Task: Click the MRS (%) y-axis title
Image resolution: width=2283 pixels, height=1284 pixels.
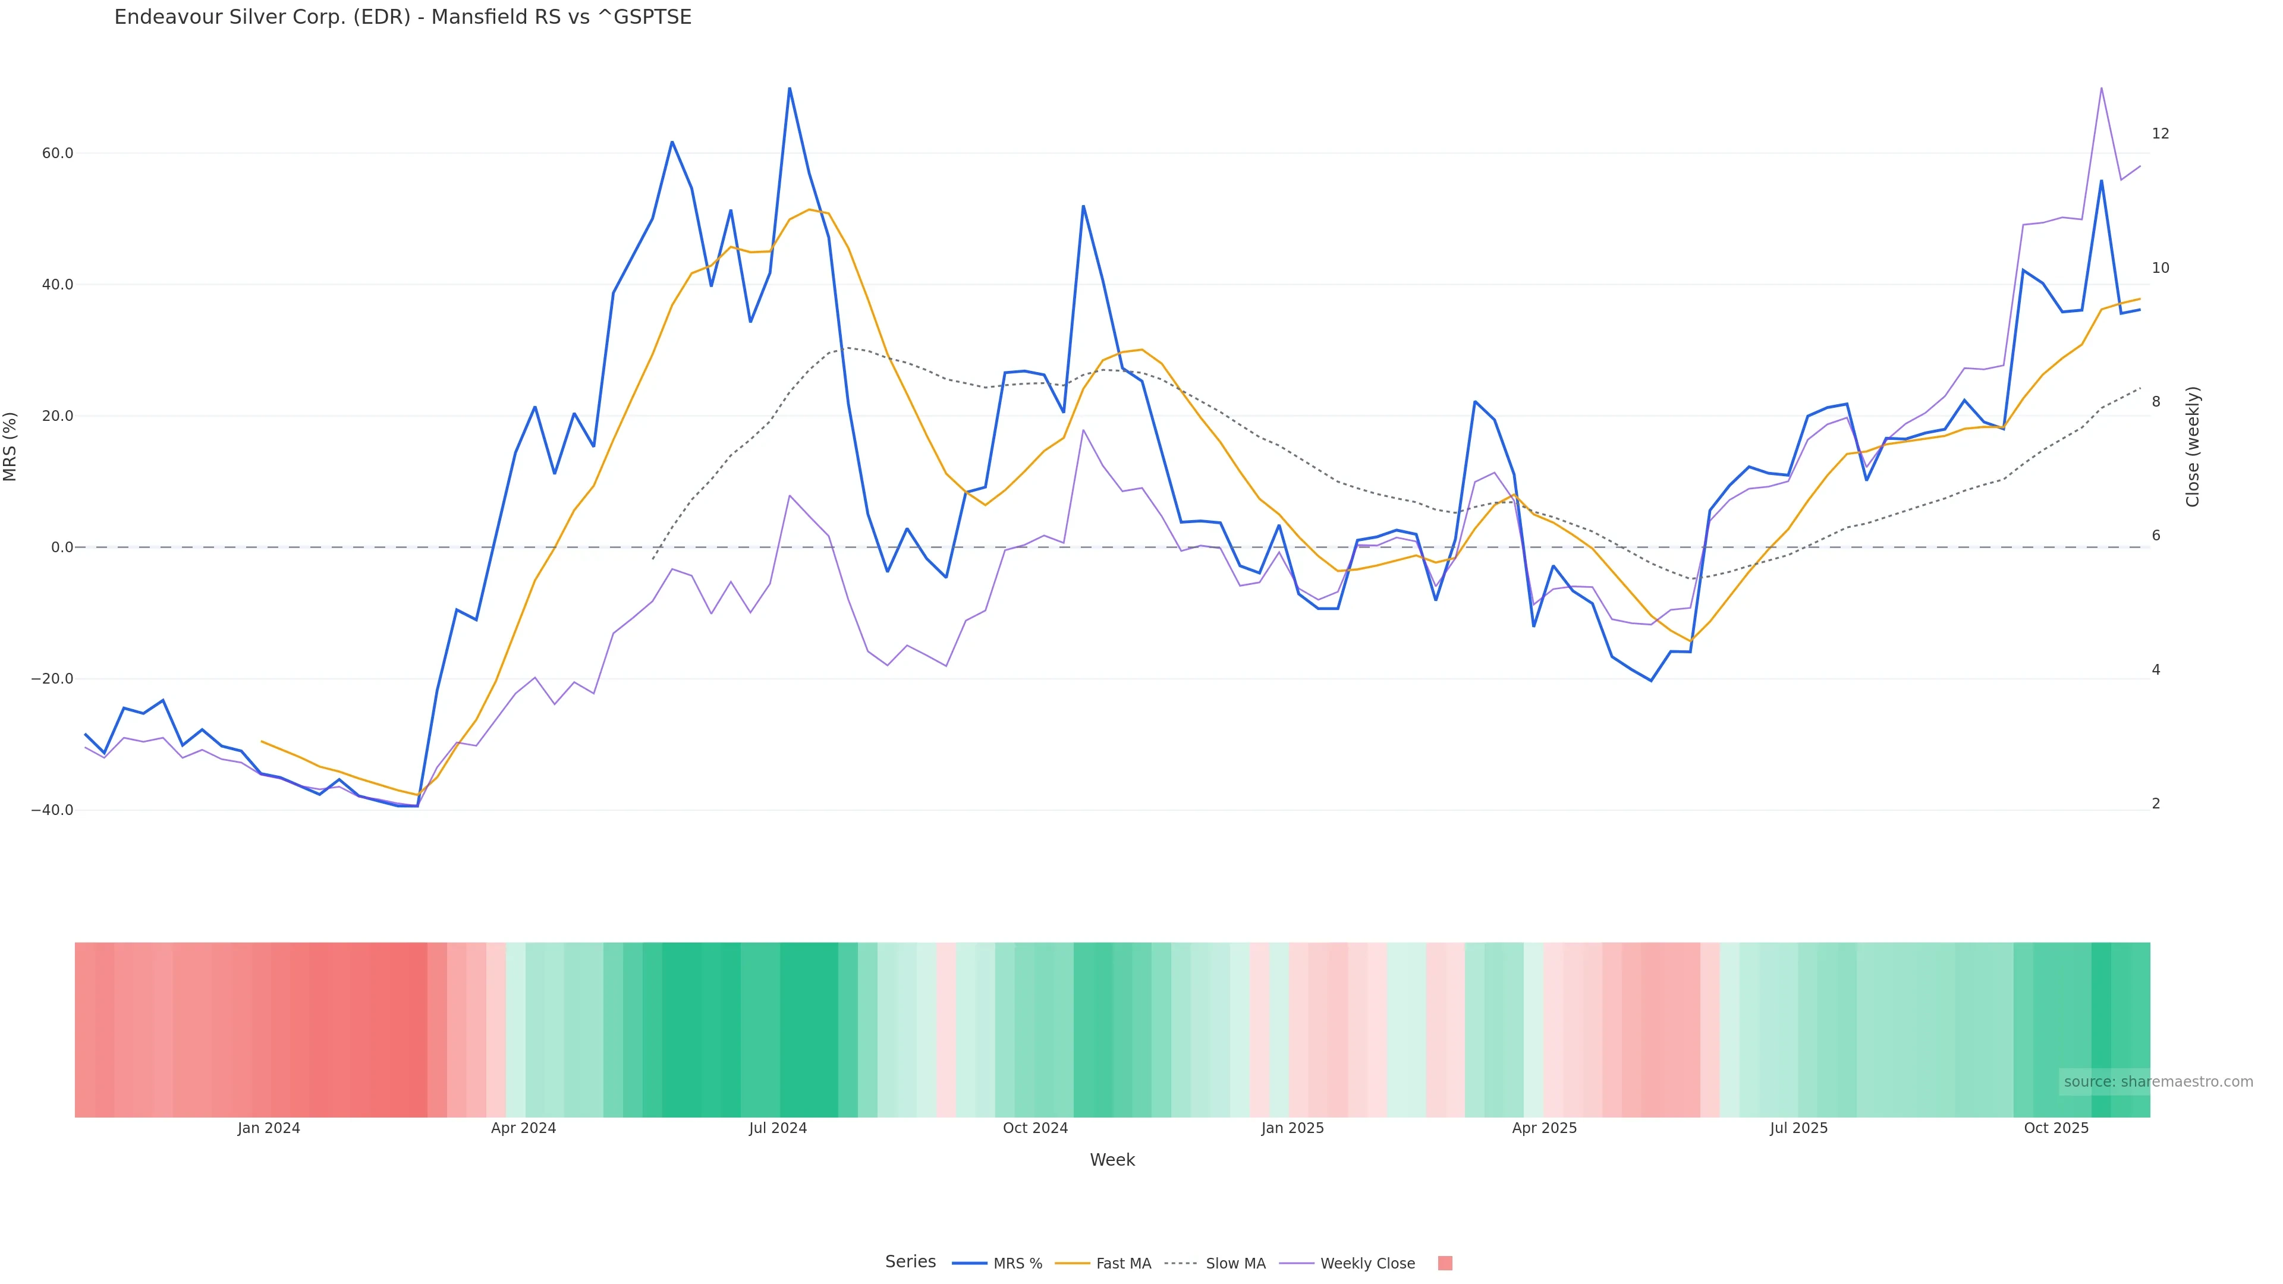Action: [x=11, y=446]
